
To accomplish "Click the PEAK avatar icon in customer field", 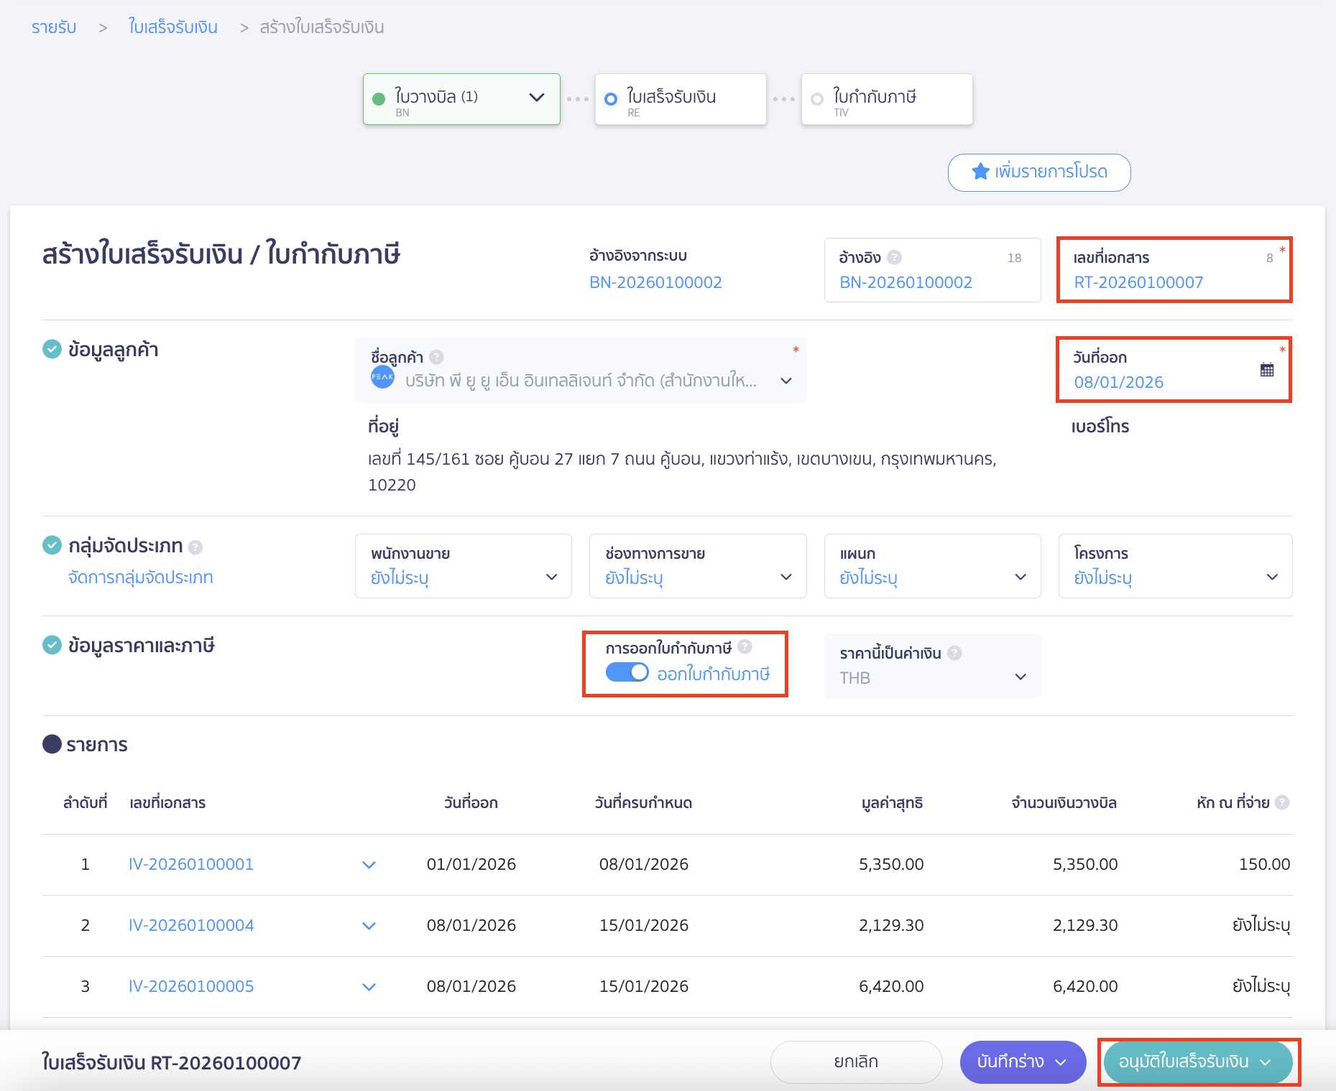I will [x=383, y=376].
